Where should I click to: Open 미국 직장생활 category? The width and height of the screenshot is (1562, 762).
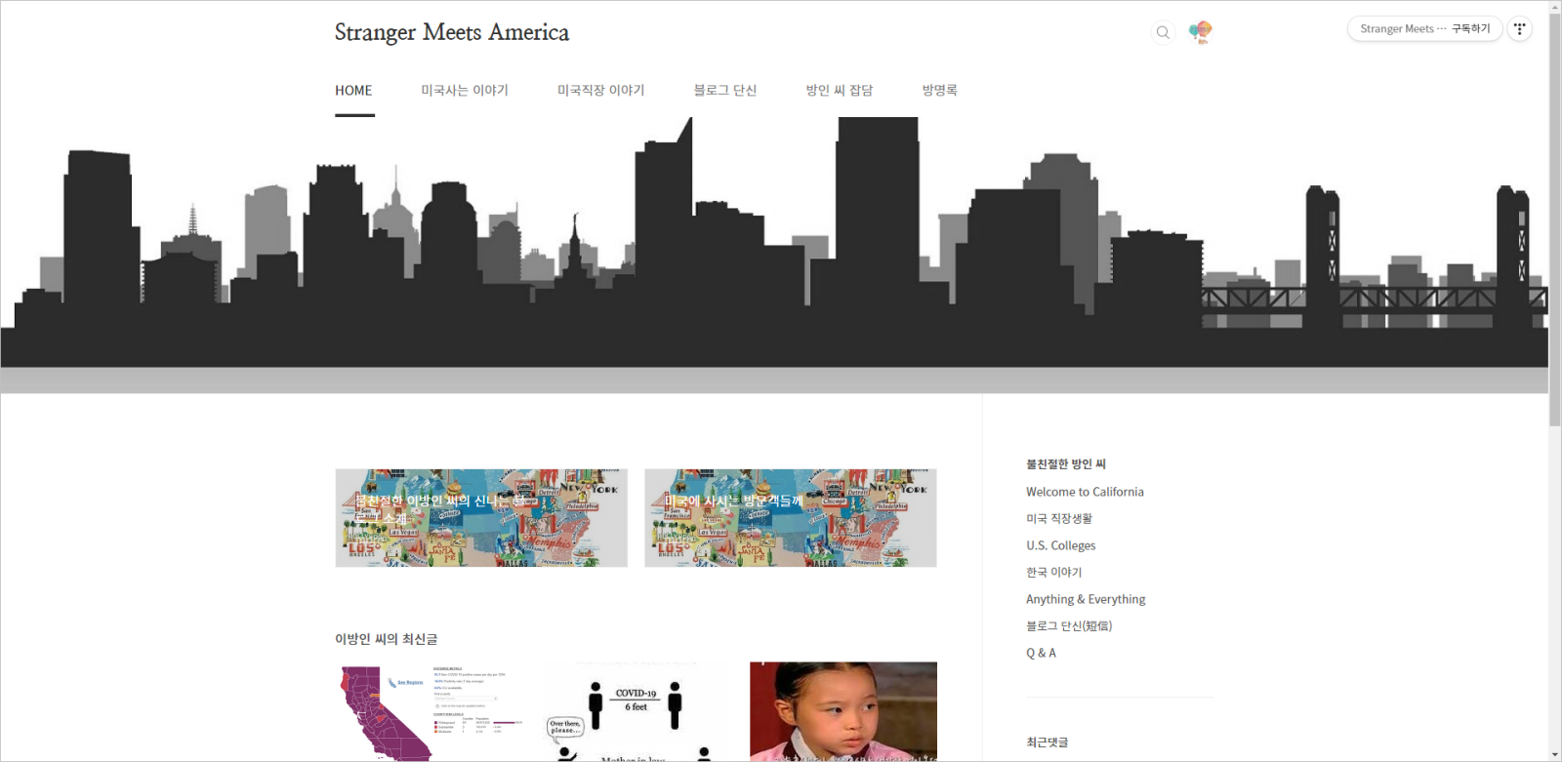1059,519
